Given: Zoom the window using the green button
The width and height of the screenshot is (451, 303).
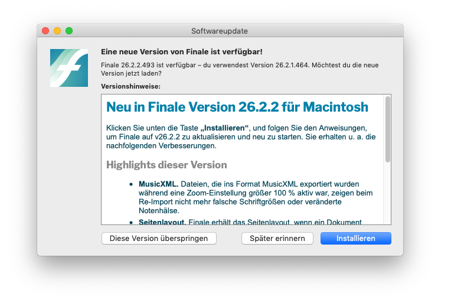Looking at the screenshot, I should pos(69,31).
